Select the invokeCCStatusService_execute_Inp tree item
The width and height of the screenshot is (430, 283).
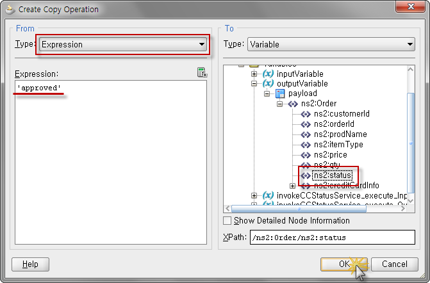click(x=342, y=196)
